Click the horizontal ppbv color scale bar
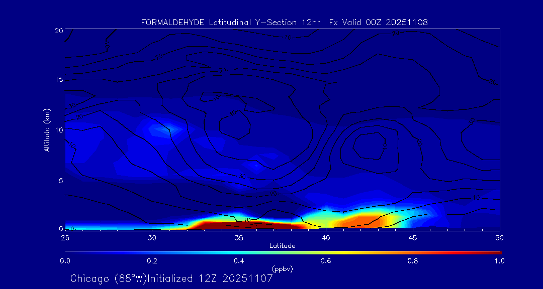The height and width of the screenshot is (289, 543). (283, 253)
